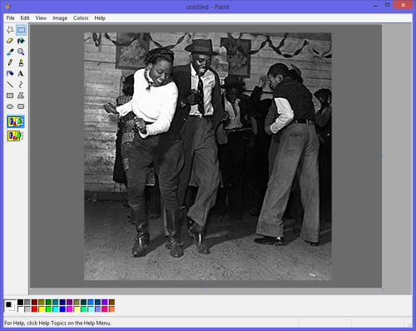Click the canvas right-middle resize handle

pos(383,156)
